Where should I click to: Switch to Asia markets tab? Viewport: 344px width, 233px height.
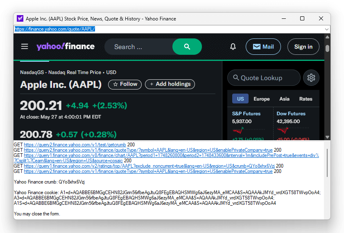[x=284, y=99]
